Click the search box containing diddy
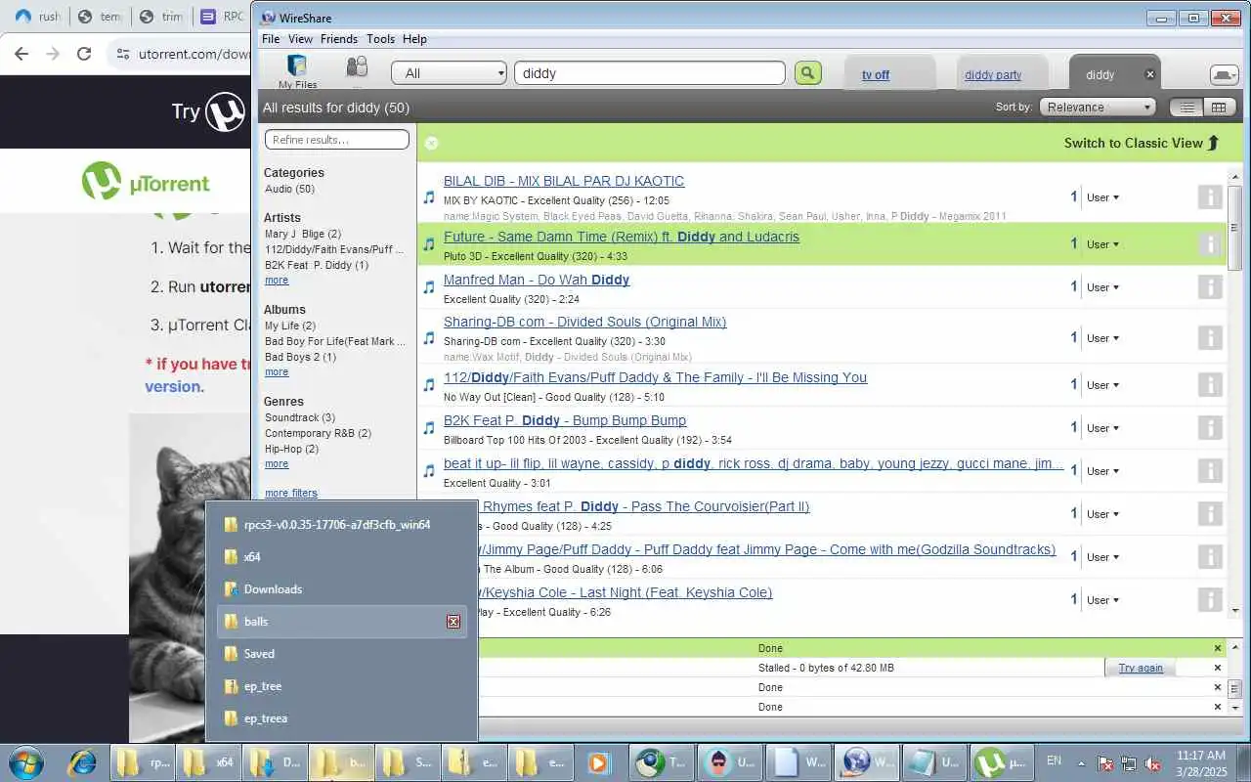The image size is (1251, 782). 650,73
